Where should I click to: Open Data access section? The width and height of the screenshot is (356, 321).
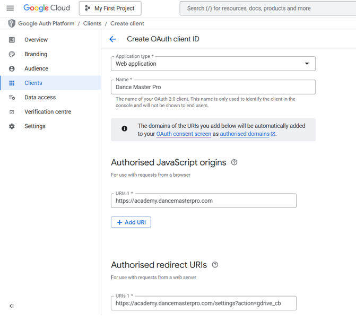[40, 98]
